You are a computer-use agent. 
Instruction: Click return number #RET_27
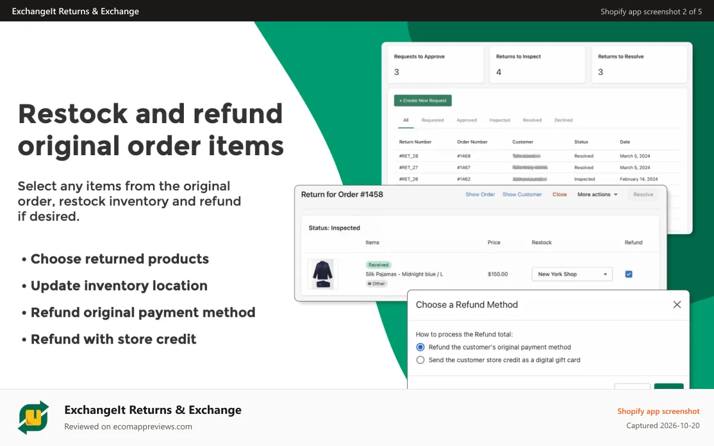click(x=408, y=168)
